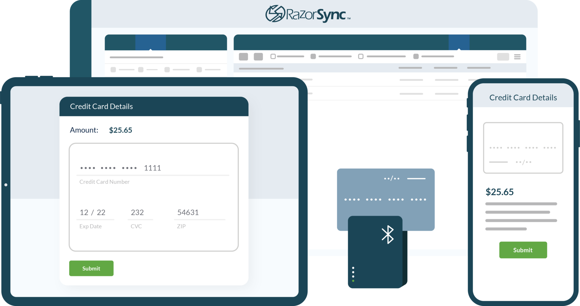
Task: Tap the card preview box on the phone
Action: (x=523, y=148)
